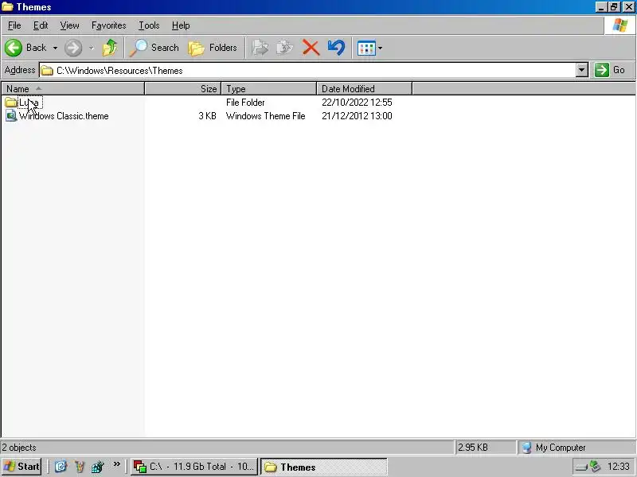Toggle the Folders tree pane
637x477 pixels.
(x=213, y=48)
